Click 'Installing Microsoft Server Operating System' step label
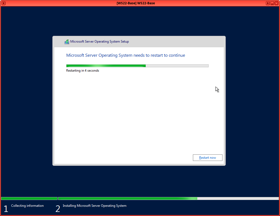This screenshot has width=280, height=216. tap(94, 206)
